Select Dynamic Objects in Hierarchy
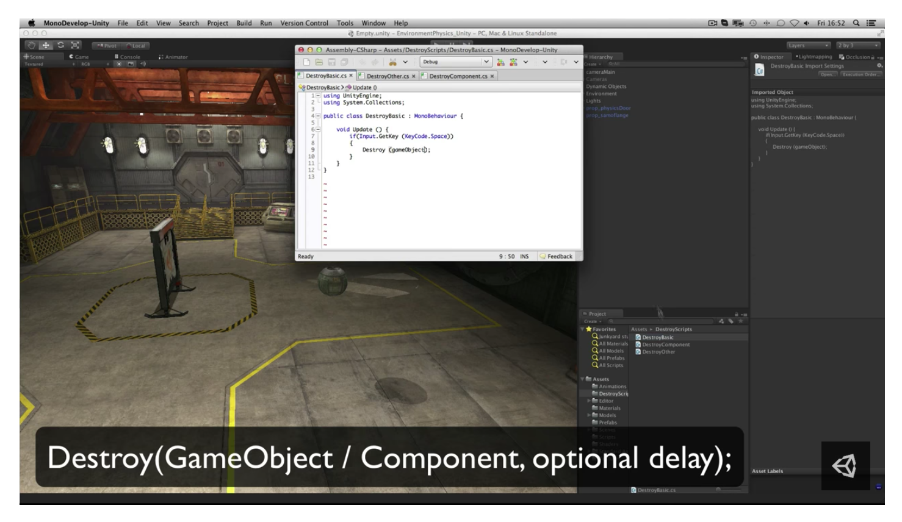 click(606, 87)
